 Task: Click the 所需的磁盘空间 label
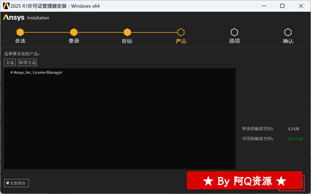(258, 129)
